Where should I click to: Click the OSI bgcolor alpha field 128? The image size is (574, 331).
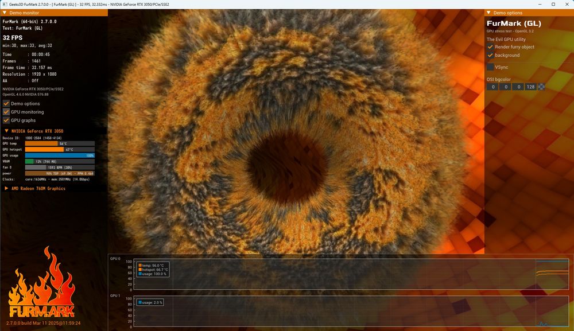pos(531,87)
